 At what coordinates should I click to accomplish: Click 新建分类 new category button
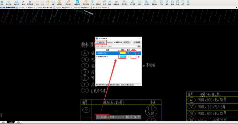pos(101,42)
